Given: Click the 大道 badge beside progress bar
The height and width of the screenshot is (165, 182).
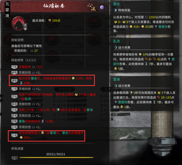Looking at the screenshot, I should [15, 158].
